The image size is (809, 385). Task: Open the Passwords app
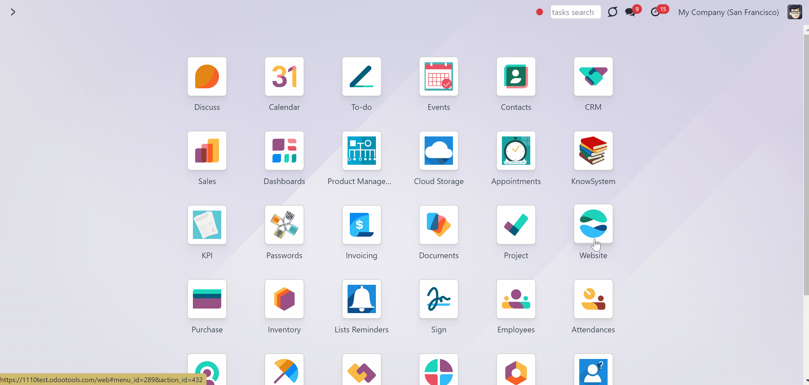coord(284,225)
